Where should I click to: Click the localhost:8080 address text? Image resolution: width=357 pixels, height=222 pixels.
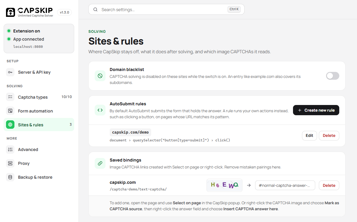tap(28, 47)
